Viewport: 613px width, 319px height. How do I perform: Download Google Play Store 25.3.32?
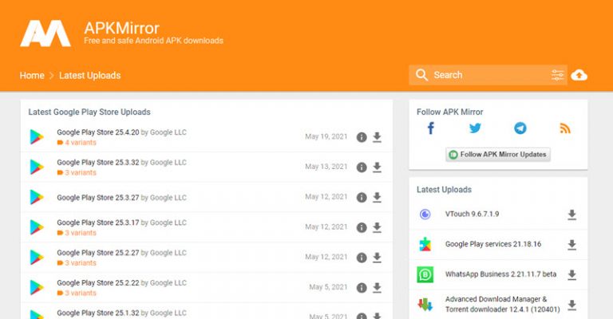tap(377, 167)
